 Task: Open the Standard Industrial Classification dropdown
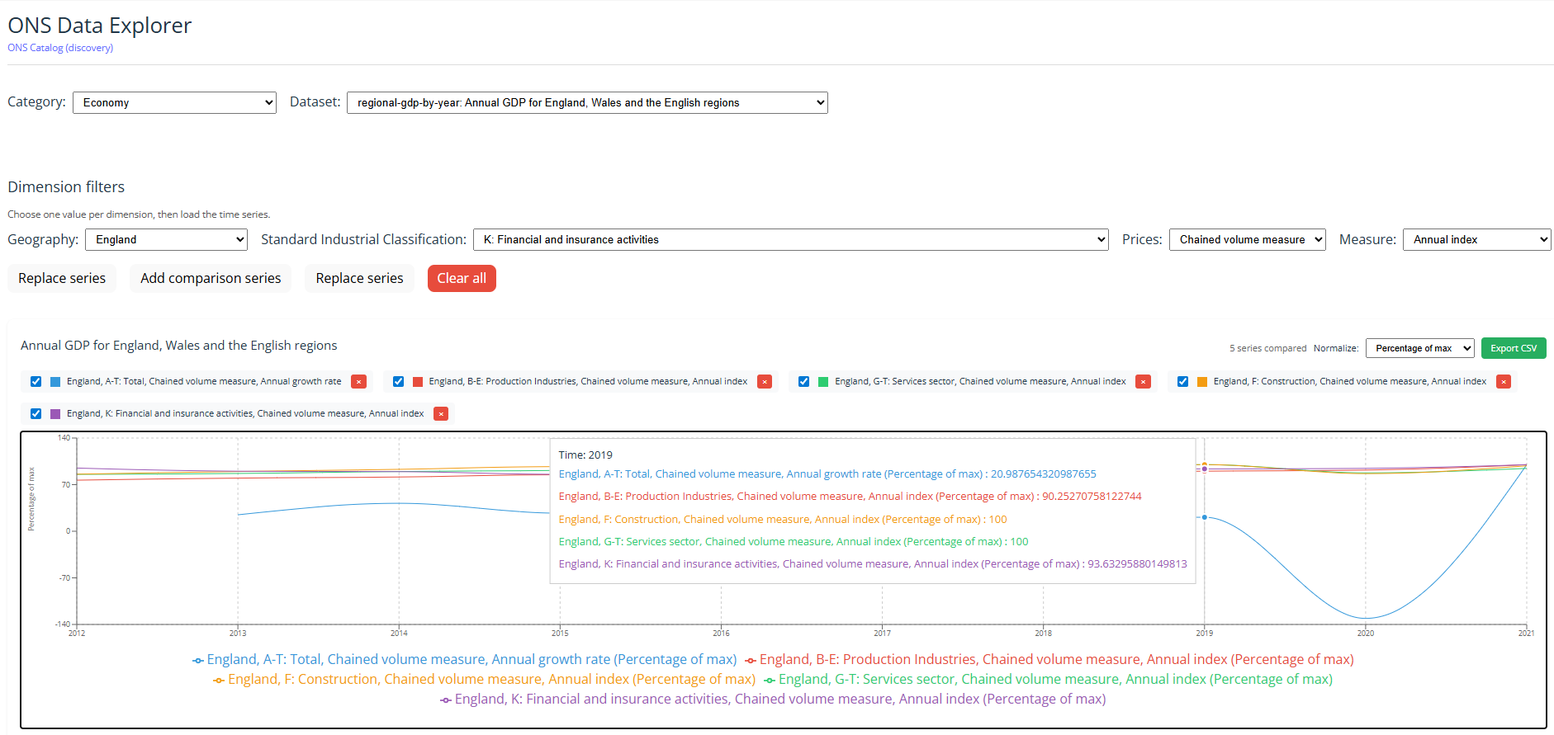click(x=790, y=239)
